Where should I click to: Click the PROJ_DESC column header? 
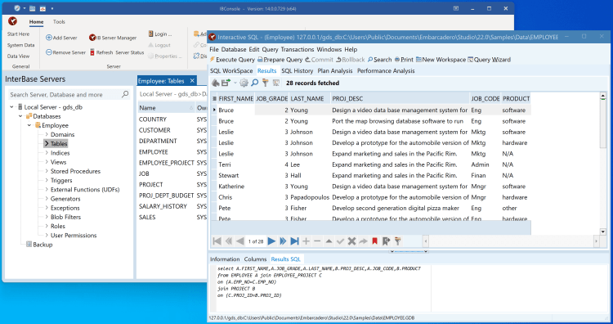coord(400,99)
